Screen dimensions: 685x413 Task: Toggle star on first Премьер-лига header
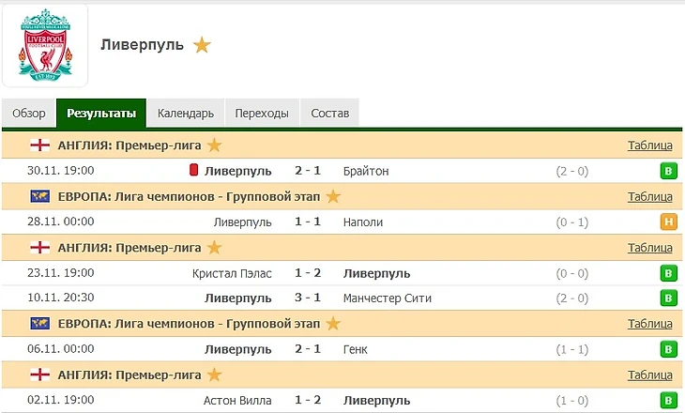(214, 145)
